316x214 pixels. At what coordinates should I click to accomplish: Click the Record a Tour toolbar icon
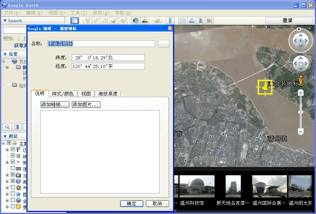pyautogui.click(x=123, y=21)
